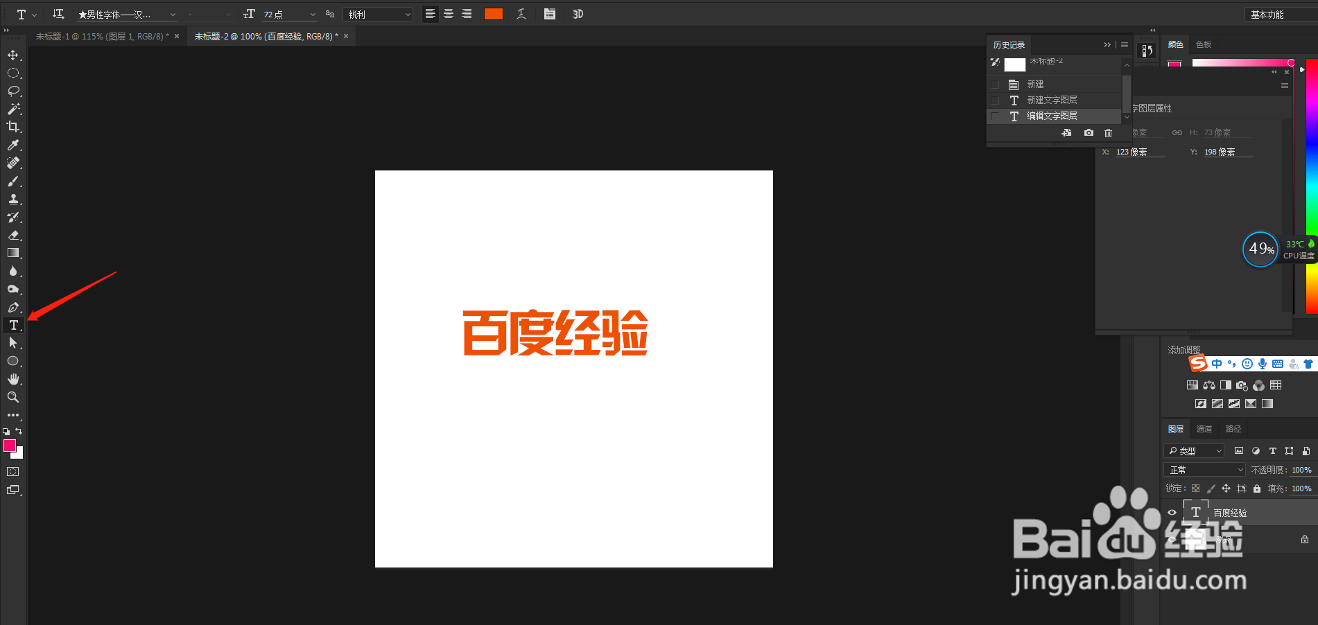Viewport: 1318px width, 625px height.
Task: Select the Elliptical Marquee tool
Action: (x=13, y=73)
